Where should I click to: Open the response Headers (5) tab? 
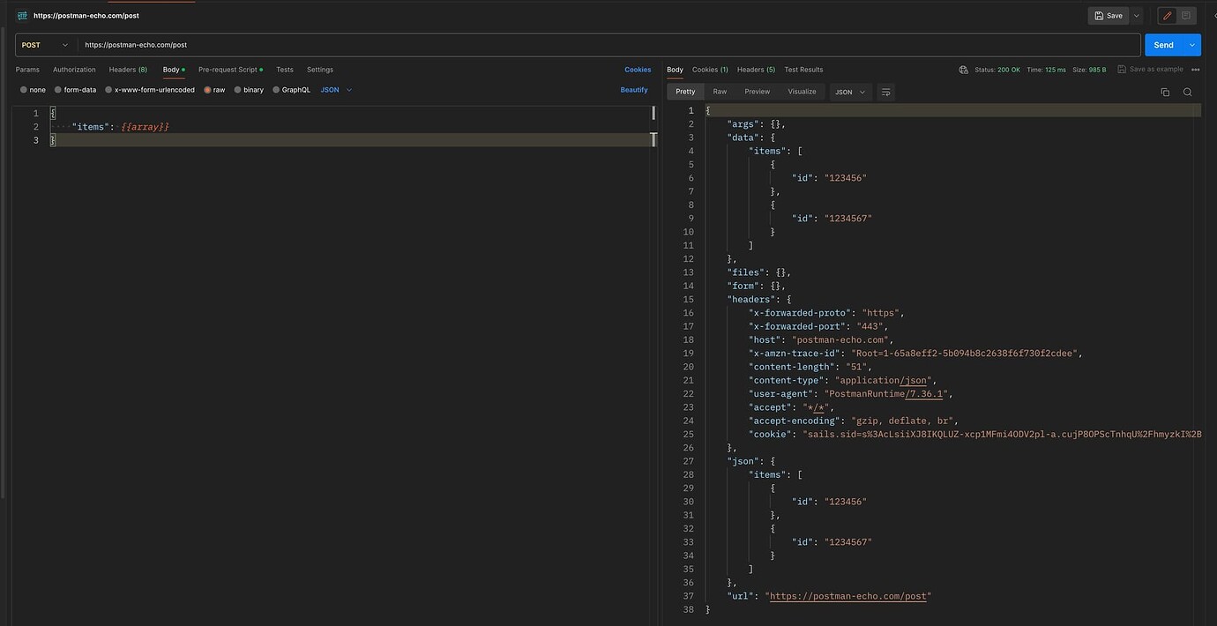click(x=756, y=70)
